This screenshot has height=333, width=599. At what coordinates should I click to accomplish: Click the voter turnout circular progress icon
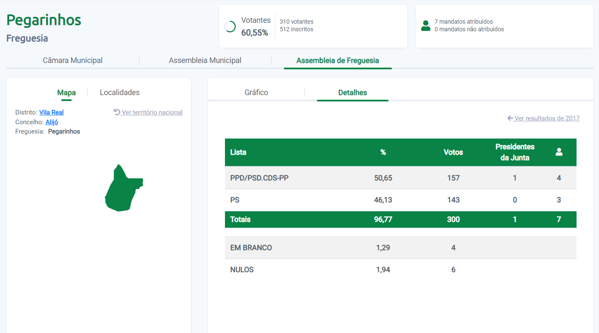230,27
